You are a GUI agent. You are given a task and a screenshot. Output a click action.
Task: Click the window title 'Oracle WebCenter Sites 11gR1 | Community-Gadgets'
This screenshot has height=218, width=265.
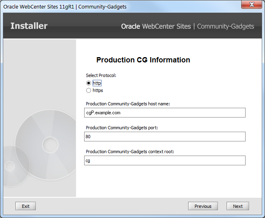(65, 7)
